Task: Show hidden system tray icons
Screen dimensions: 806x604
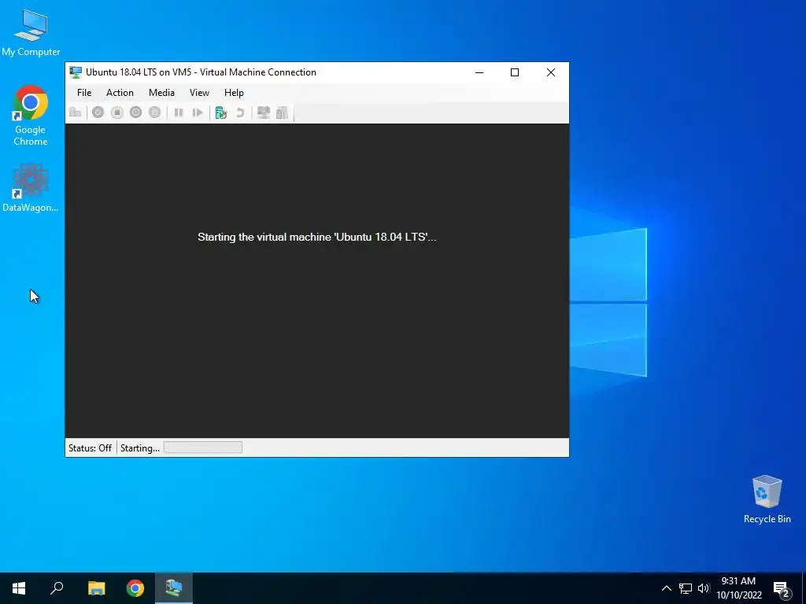Action: [666, 588]
